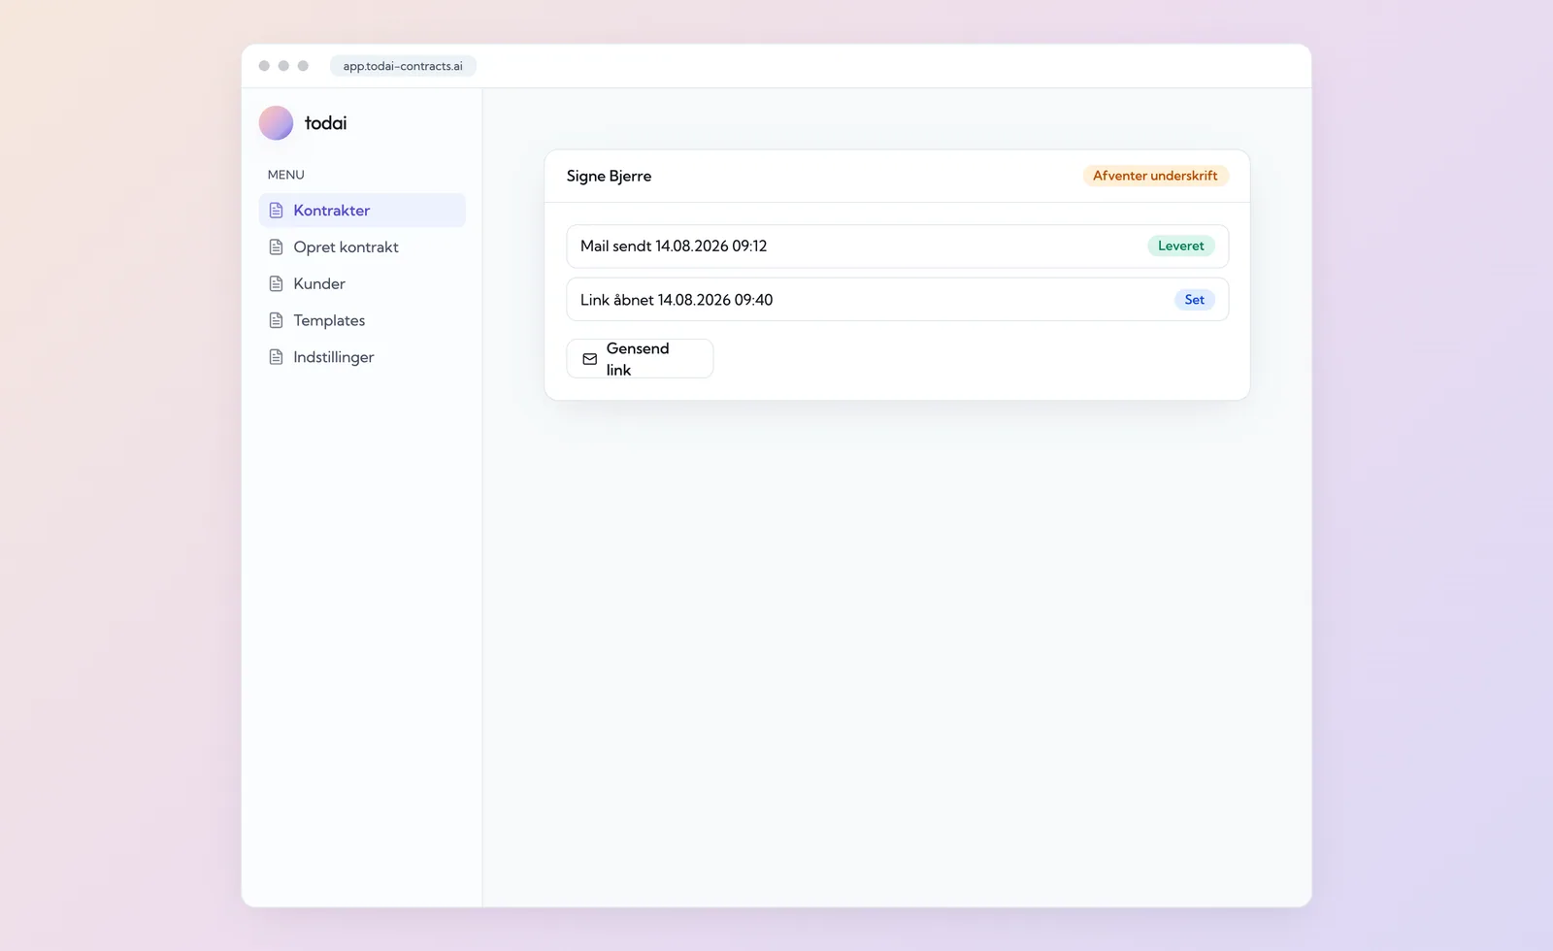Select the Mail sendt 14.08.2026 row

pos(897,246)
